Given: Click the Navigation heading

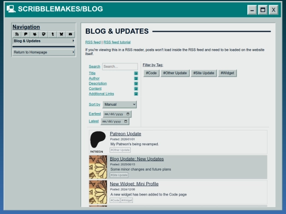Looking at the screenshot, I should tap(26, 27).
